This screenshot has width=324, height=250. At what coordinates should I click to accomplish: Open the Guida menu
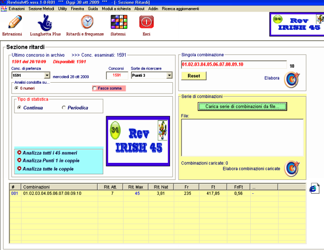click(x=93, y=8)
